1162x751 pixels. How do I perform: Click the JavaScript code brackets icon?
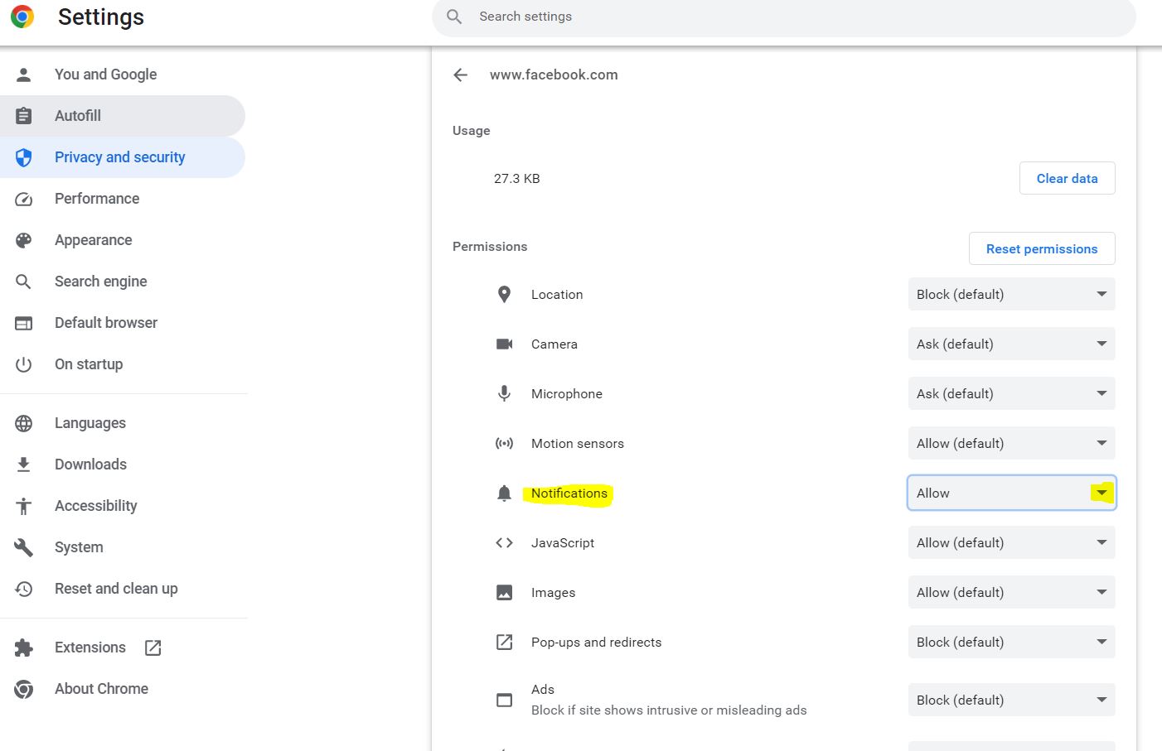pos(504,542)
